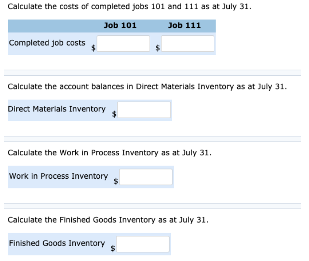Click dollar sign beside Direct Materials field
Screen dimensions: 309x261
coord(114,114)
